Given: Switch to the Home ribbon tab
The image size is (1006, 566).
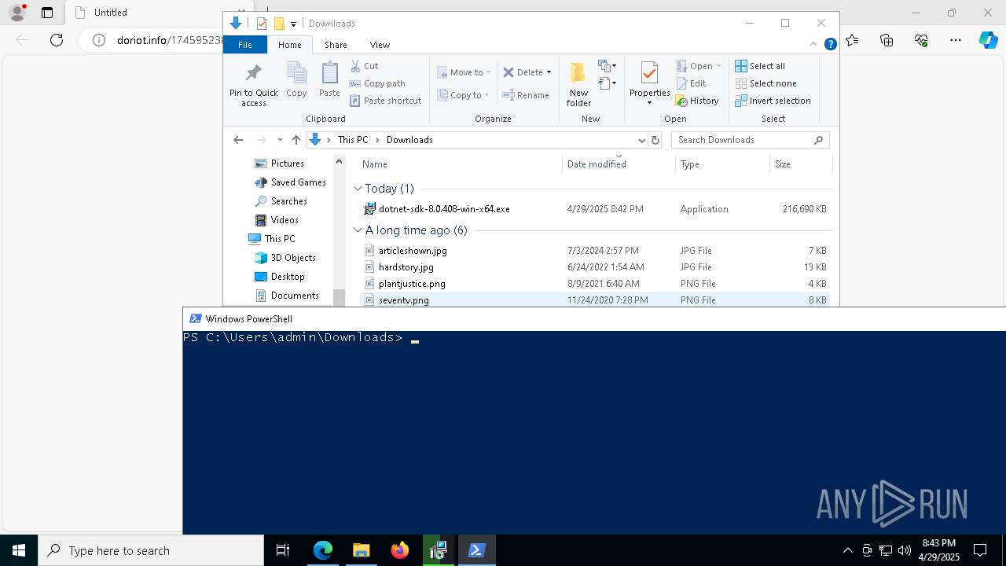Looking at the screenshot, I should coord(289,45).
